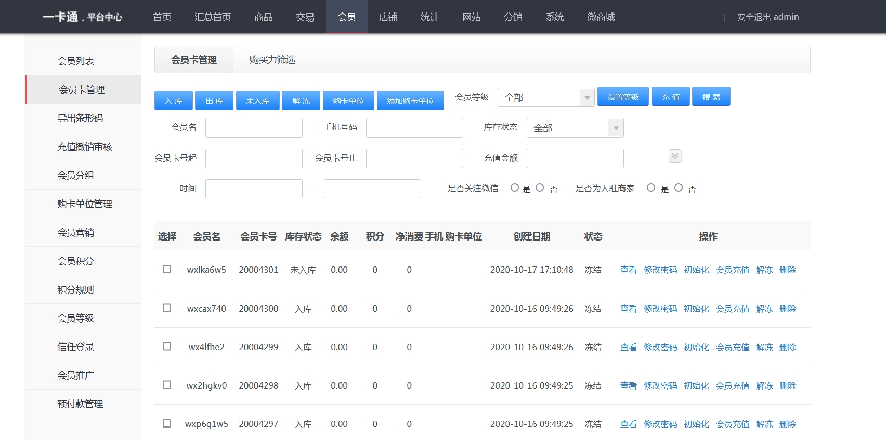Open 积分规则 in the sidebar
This screenshot has width=886, height=440.
(x=83, y=289)
